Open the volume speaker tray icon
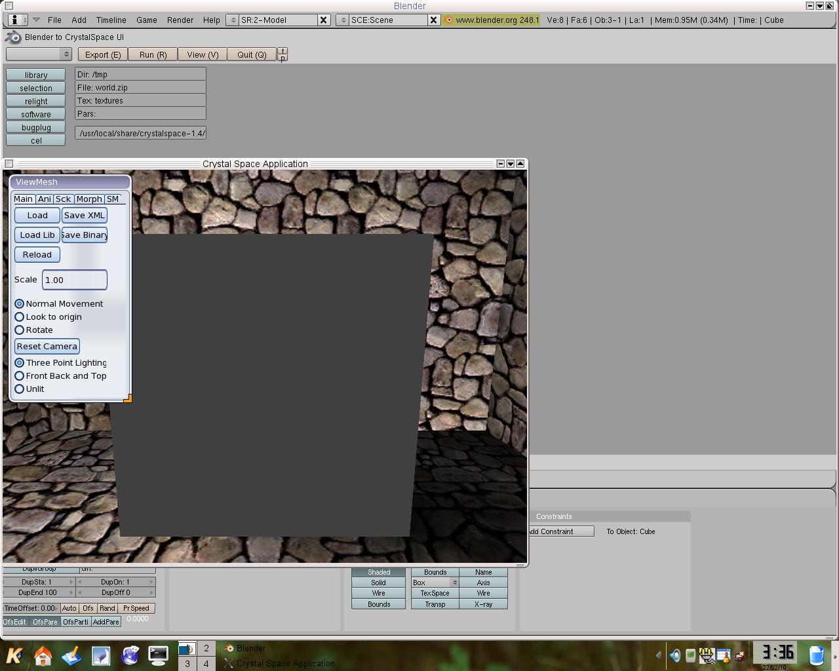 click(675, 655)
